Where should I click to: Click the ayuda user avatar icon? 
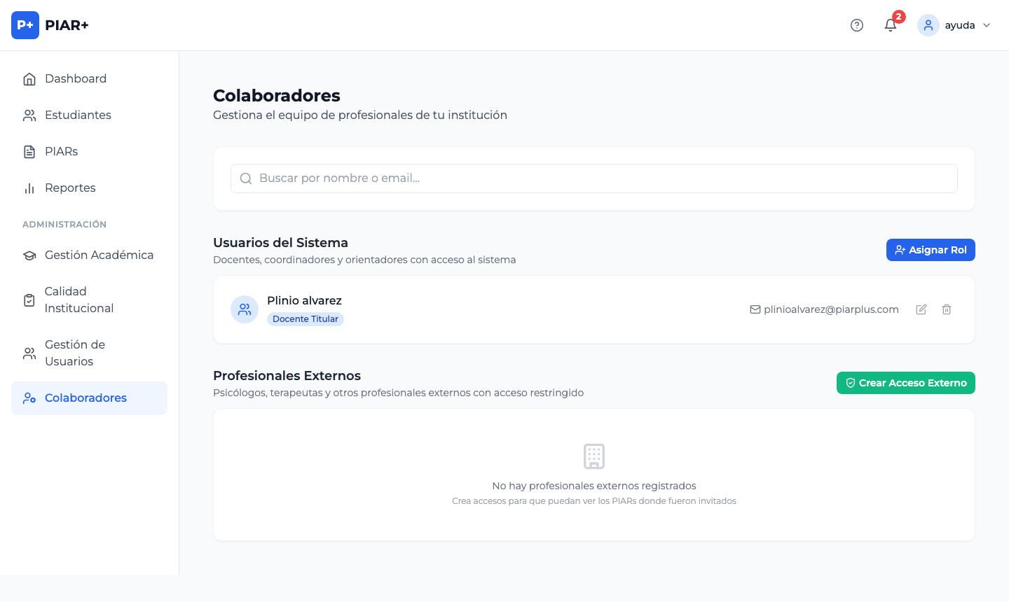pyautogui.click(x=928, y=25)
